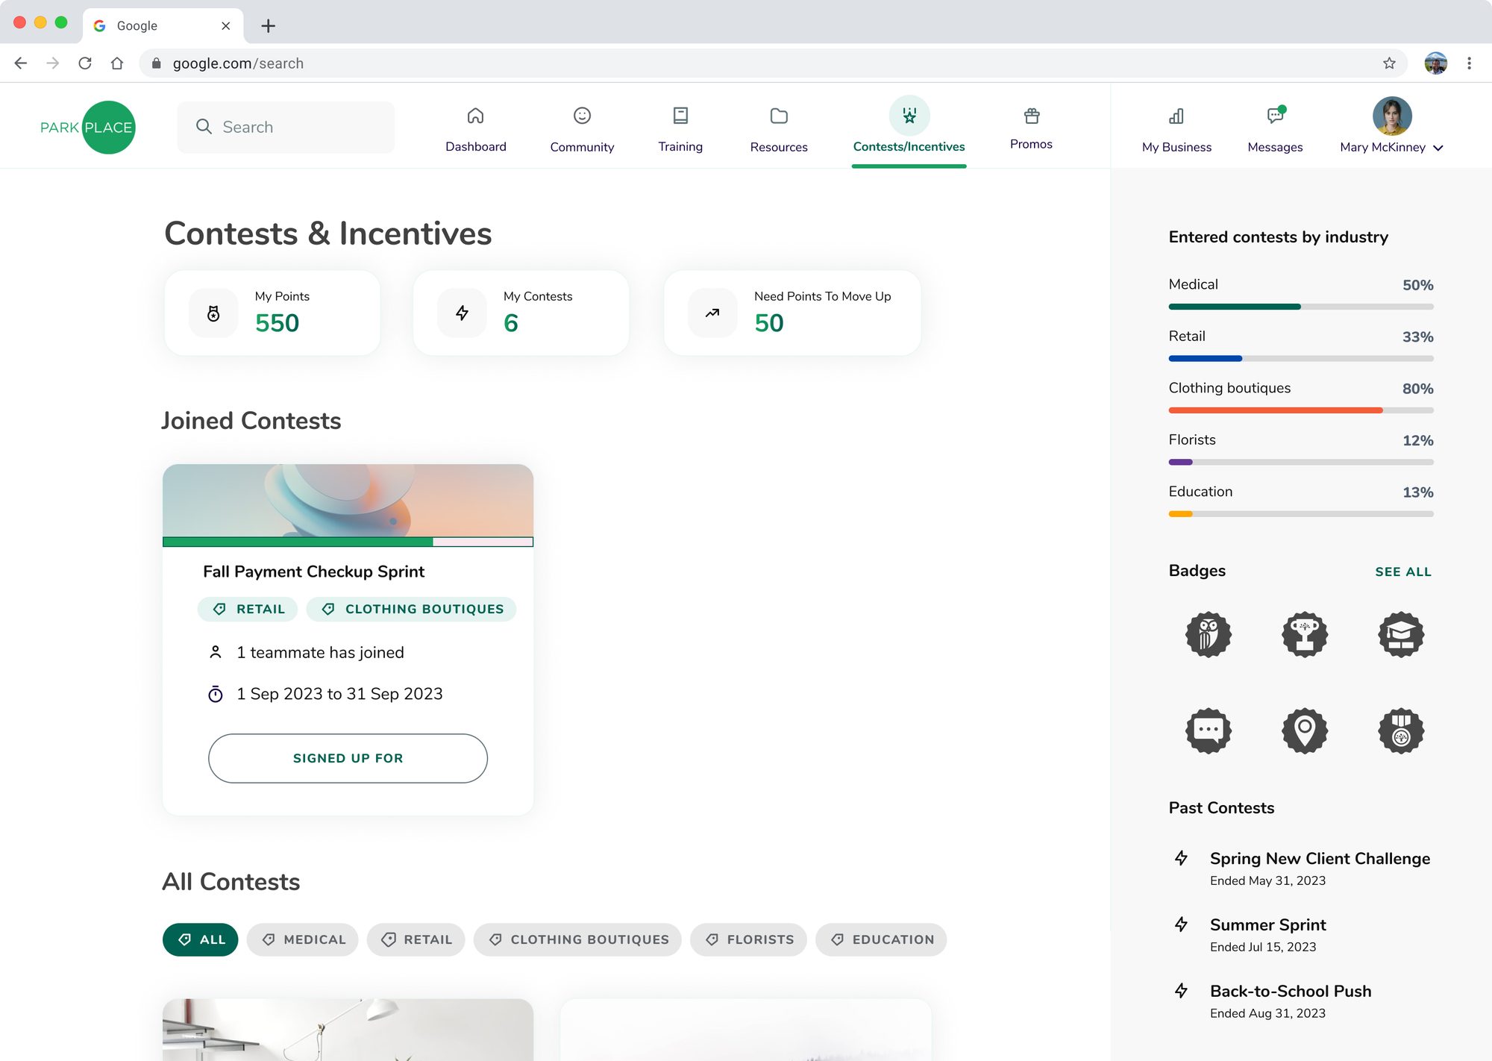This screenshot has width=1492, height=1061.
Task: Filter All Contests by RETAIL chip
Action: point(416,939)
